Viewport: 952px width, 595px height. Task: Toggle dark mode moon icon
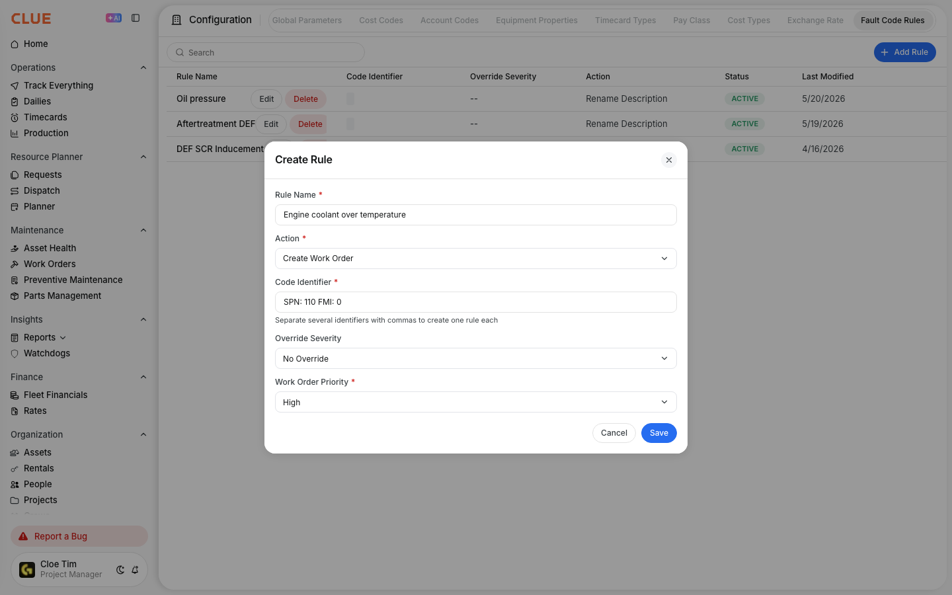(x=120, y=570)
